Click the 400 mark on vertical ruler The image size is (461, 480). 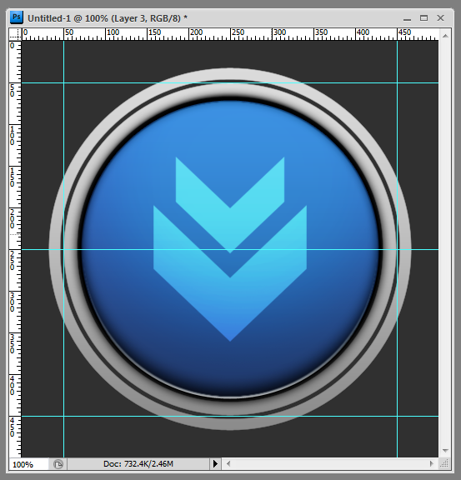(12, 386)
